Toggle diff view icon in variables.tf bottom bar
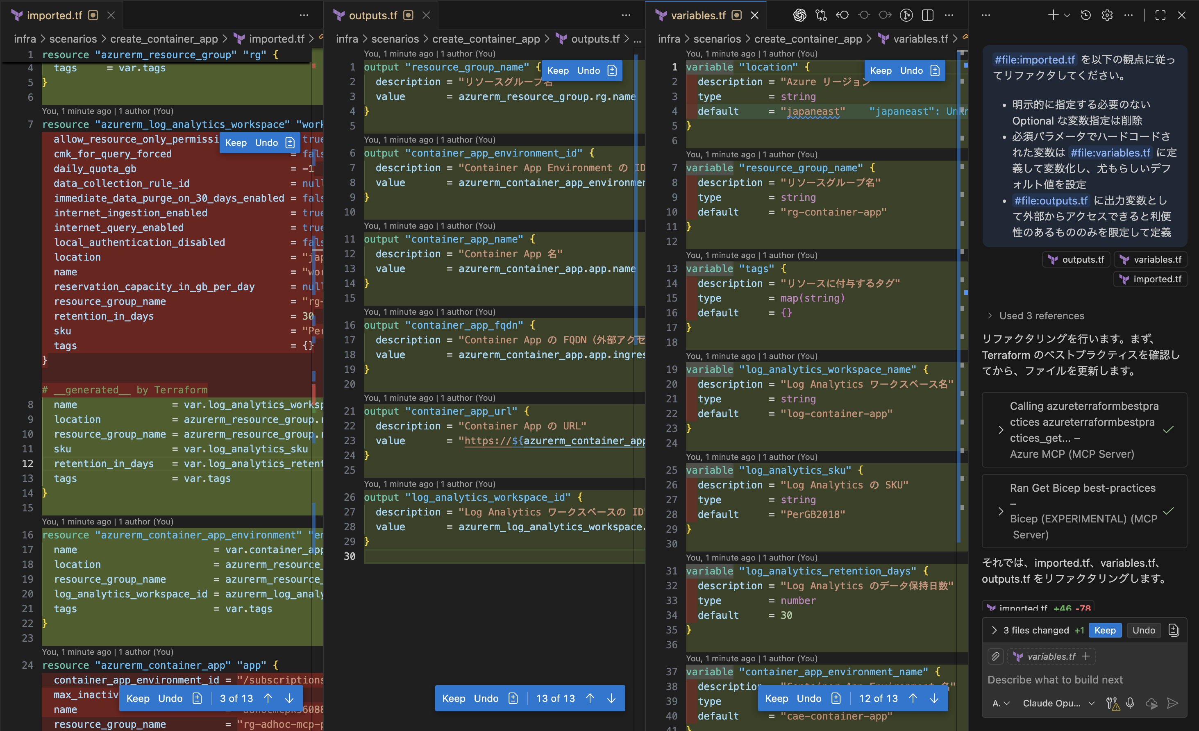1199x731 pixels. coord(836,698)
